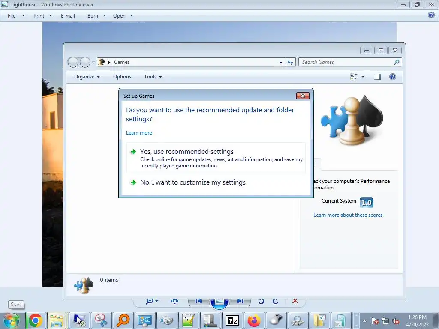This screenshot has width=439, height=329.
Task: Launch Google Chrome from the taskbar
Action: pos(35,320)
